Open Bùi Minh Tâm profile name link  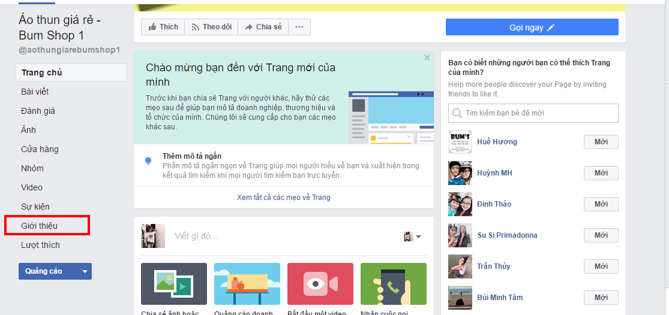[500, 297]
